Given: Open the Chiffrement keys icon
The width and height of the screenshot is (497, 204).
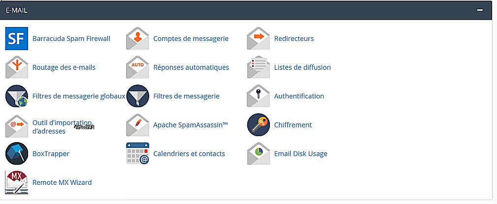Looking at the screenshot, I should tap(259, 125).
